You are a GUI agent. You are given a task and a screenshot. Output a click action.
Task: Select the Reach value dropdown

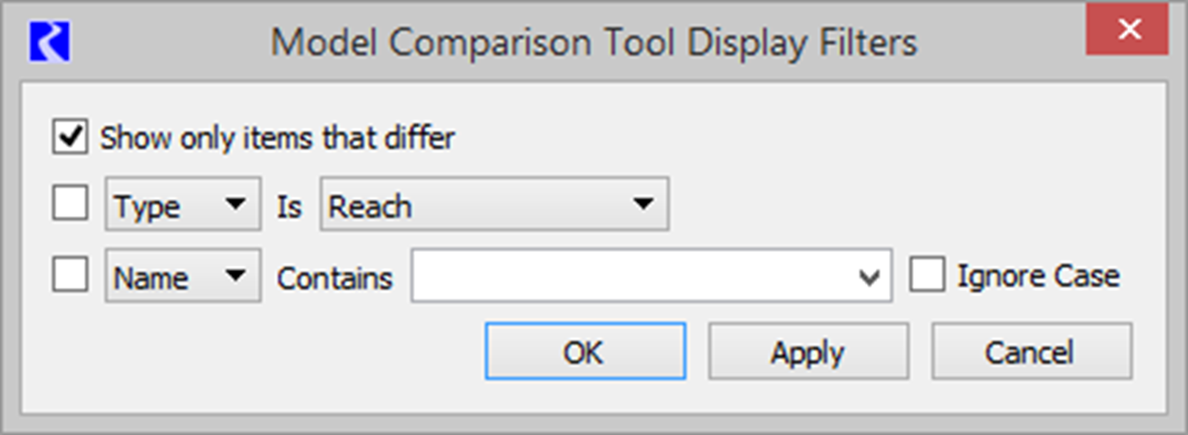point(494,204)
